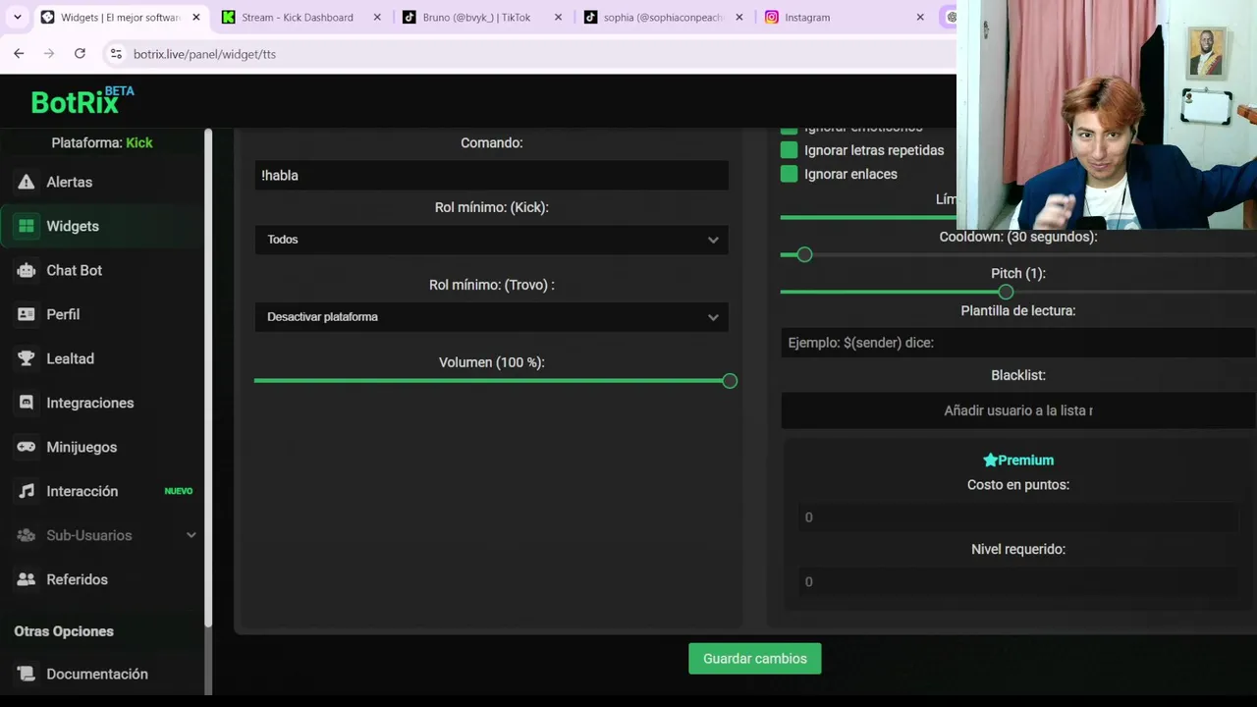Click the Interacción music note icon
The height and width of the screenshot is (707, 1257).
[27, 491]
